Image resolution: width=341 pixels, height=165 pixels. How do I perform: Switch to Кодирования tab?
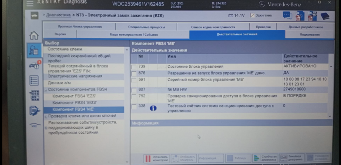(x=310, y=34)
